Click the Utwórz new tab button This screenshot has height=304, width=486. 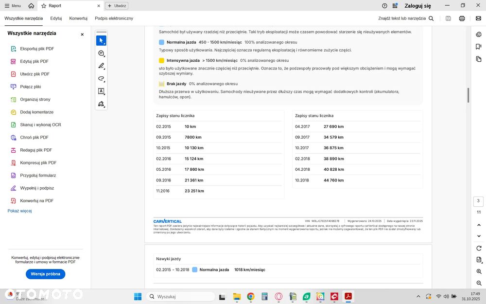117,5
